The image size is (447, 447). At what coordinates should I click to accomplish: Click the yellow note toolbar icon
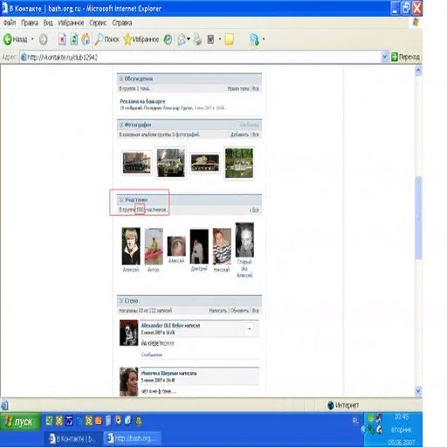click(x=229, y=39)
